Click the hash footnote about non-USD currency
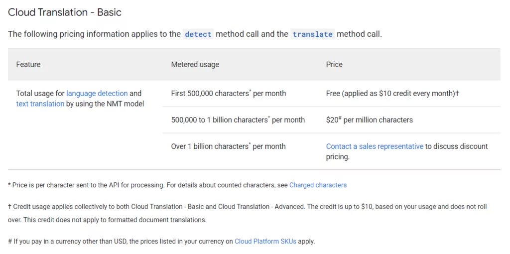 [161, 242]
